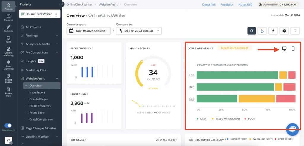This screenshot has width=304, height=146.
Task: Open the Backlinks rail icon
Action: pyautogui.click(x=9, y=28)
